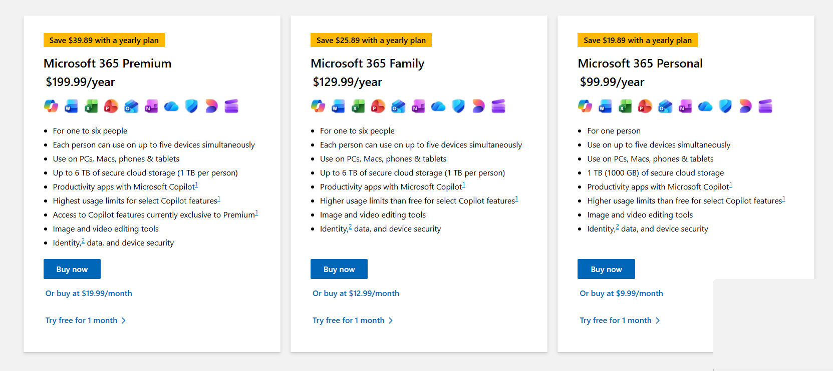Click the Outlook icon under Microsoft 365 Family
Image resolution: width=833 pixels, height=371 pixels.
398,106
